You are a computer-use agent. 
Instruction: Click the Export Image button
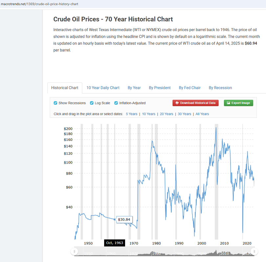click(x=238, y=103)
